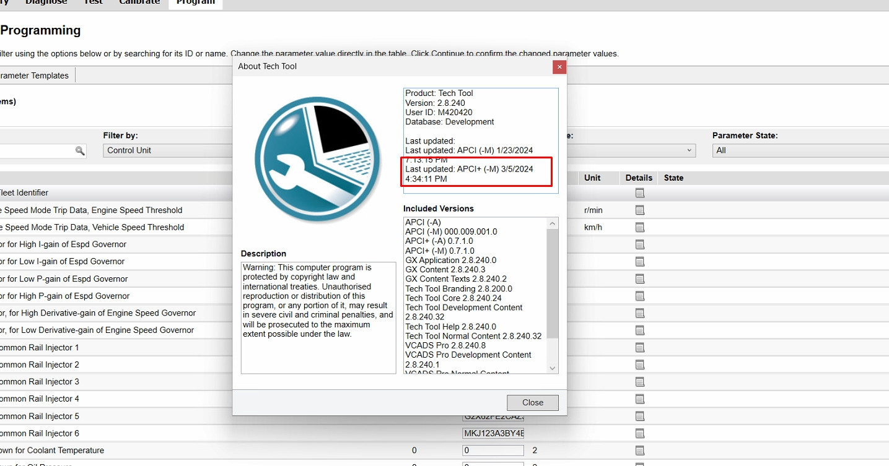Click down arrow of Included Versions scrollbar
The height and width of the screenshot is (466, 889).
pos(553,368)
